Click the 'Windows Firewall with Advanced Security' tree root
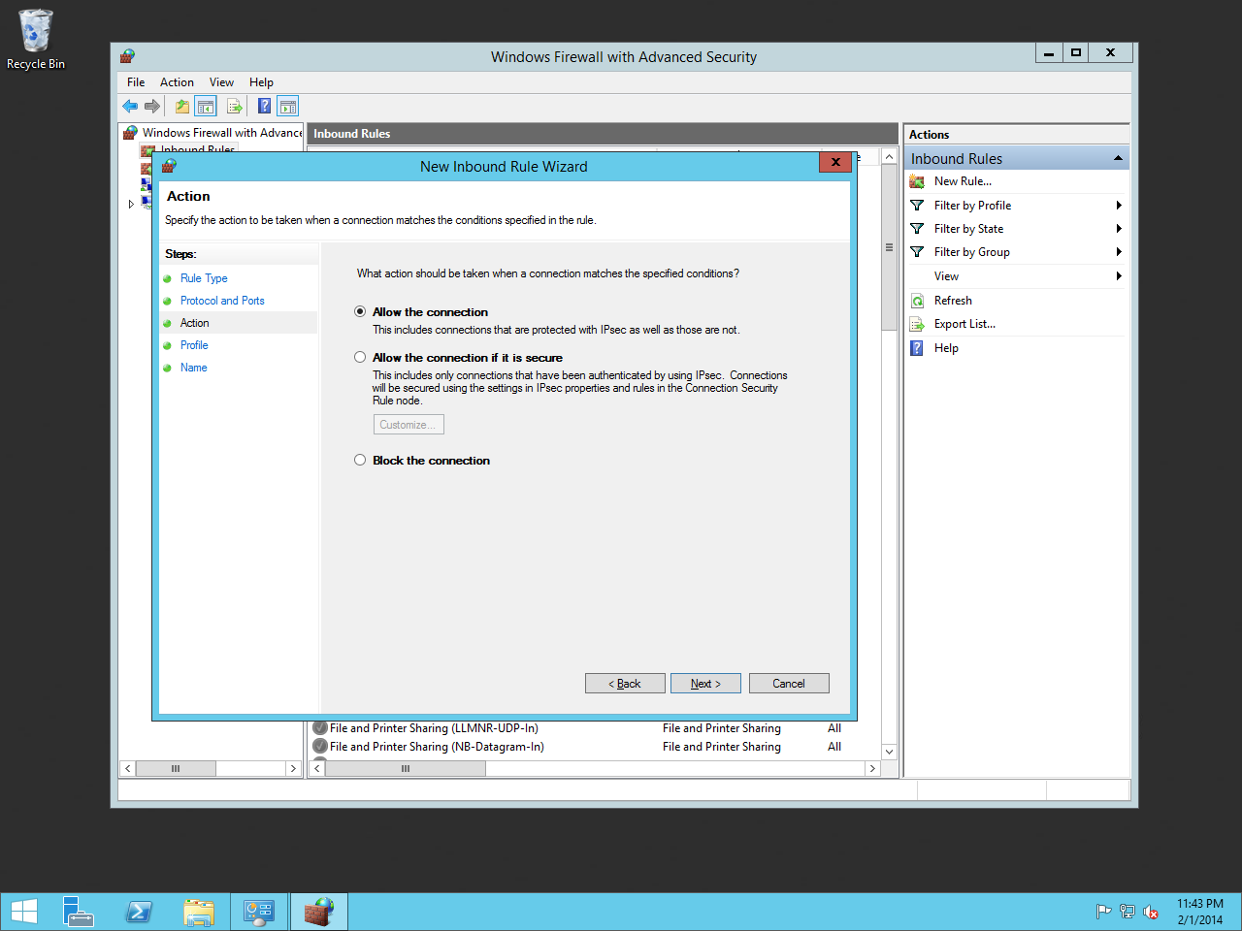This screenshot has height=931, width=1242. pos(222,133)
